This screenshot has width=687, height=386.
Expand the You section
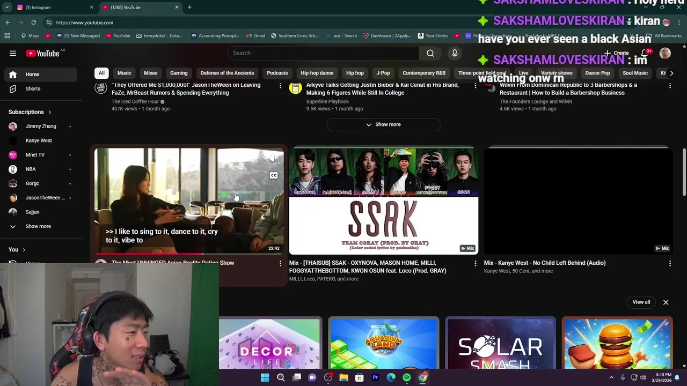pos(17,250)
